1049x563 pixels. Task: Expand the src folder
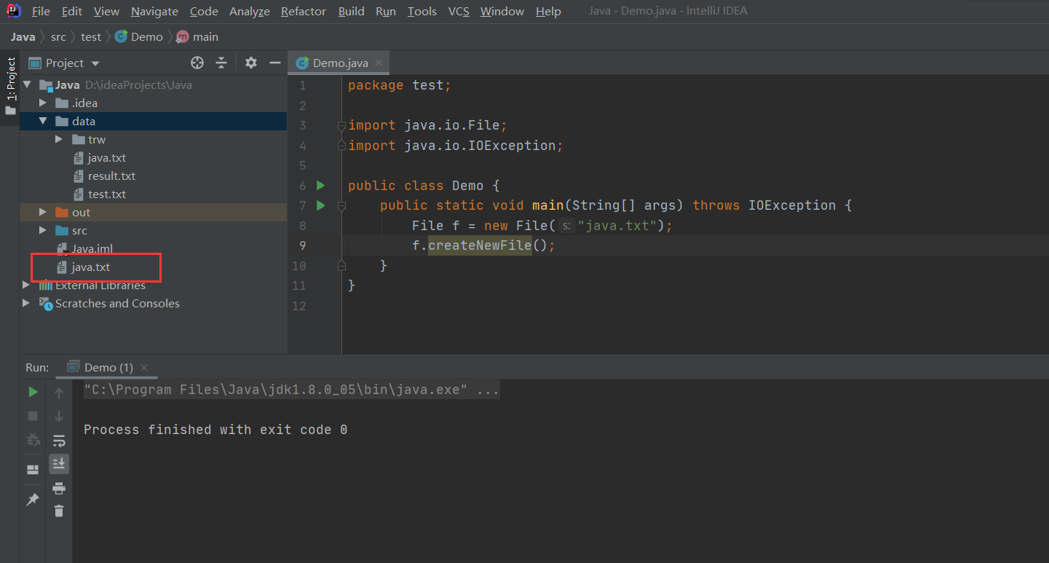43,230
